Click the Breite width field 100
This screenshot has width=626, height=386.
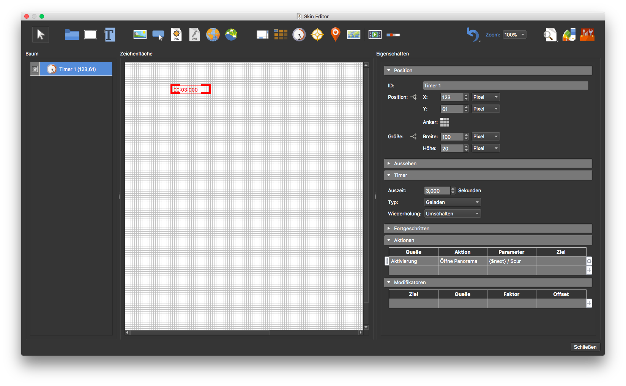[452, 137]
